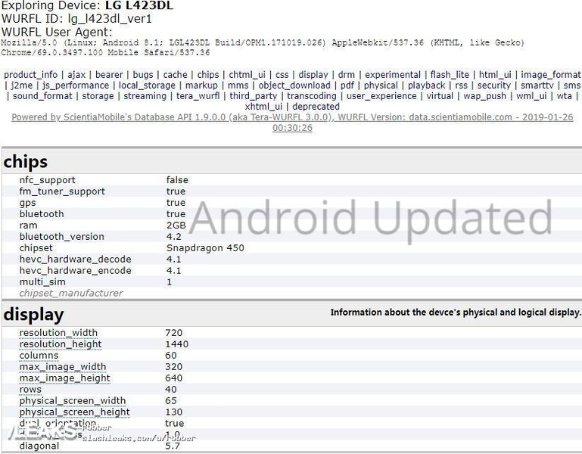
Task: Click the max_image_height capability name
Action: tap(64, 378)
